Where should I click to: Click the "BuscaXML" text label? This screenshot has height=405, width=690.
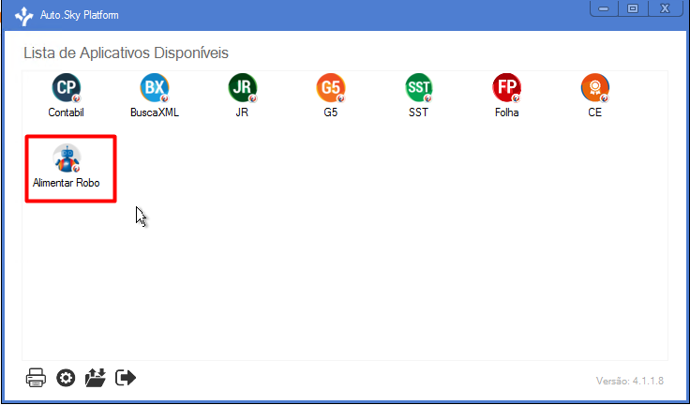click(x=155, y=112)
